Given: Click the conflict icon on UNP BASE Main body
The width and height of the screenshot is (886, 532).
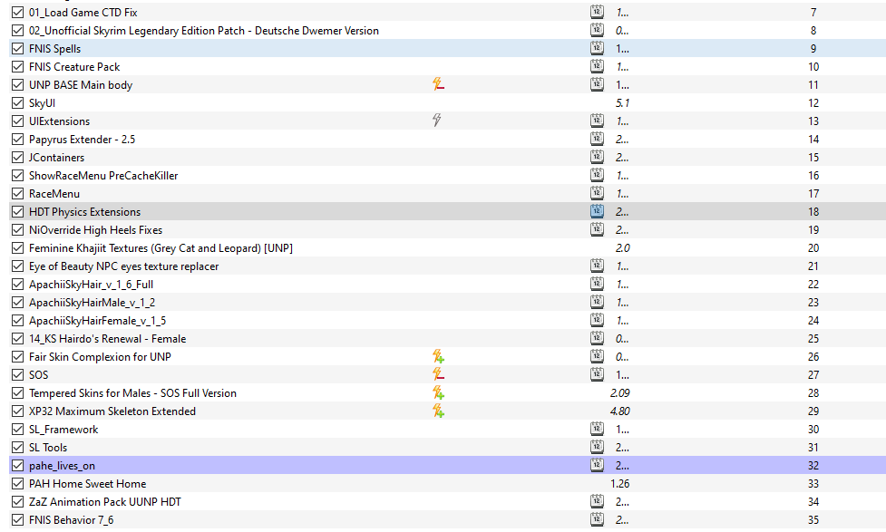Looking at the screenshot, I should coord(438,84).
